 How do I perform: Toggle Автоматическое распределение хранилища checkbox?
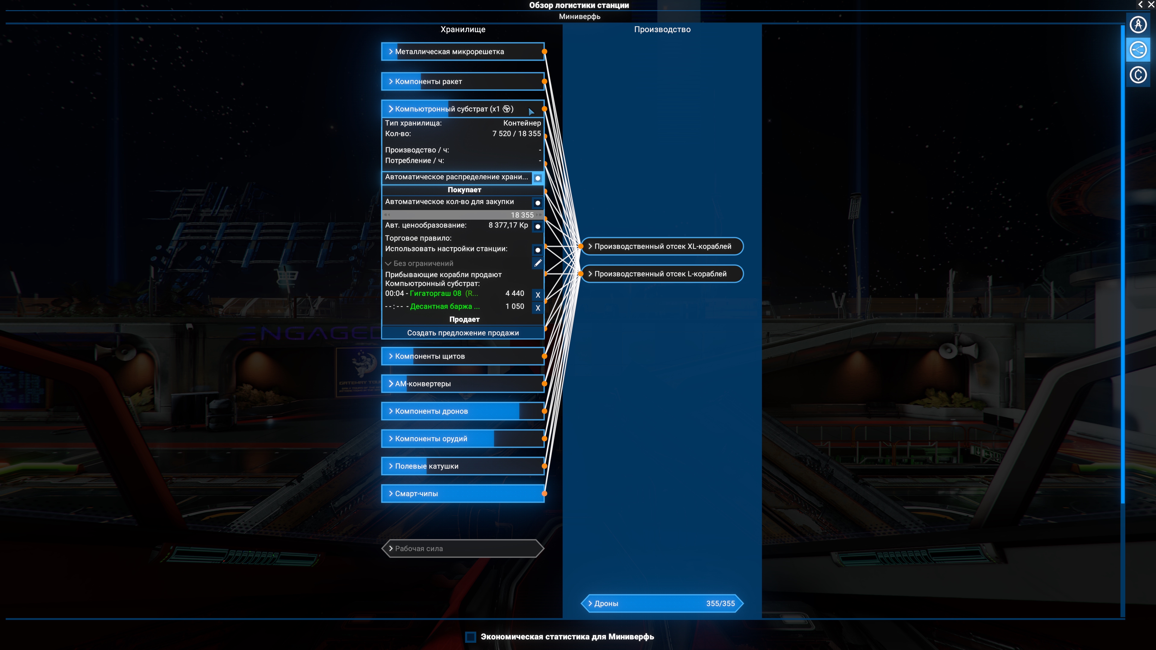538,178
